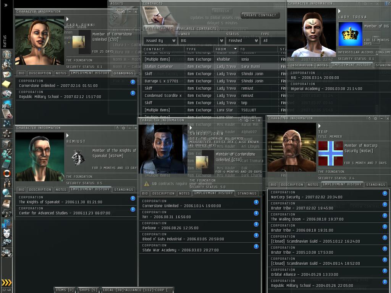Open the cube-shaped icon in the sidebar
This screenshot has width=391, height=293.
tap(7, 143)
